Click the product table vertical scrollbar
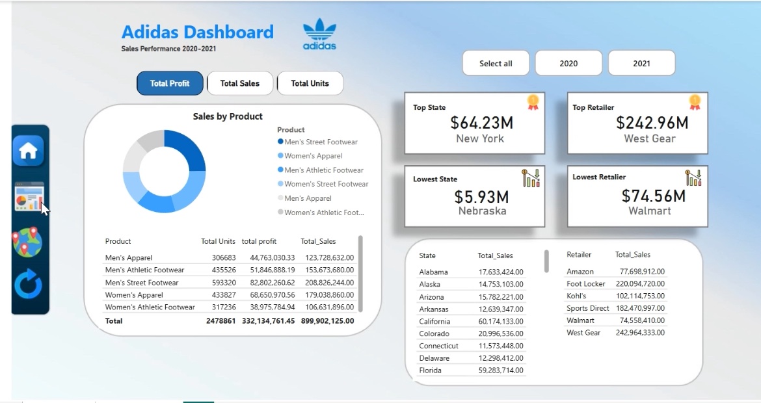The image size is (761, 403). point(360,274)
